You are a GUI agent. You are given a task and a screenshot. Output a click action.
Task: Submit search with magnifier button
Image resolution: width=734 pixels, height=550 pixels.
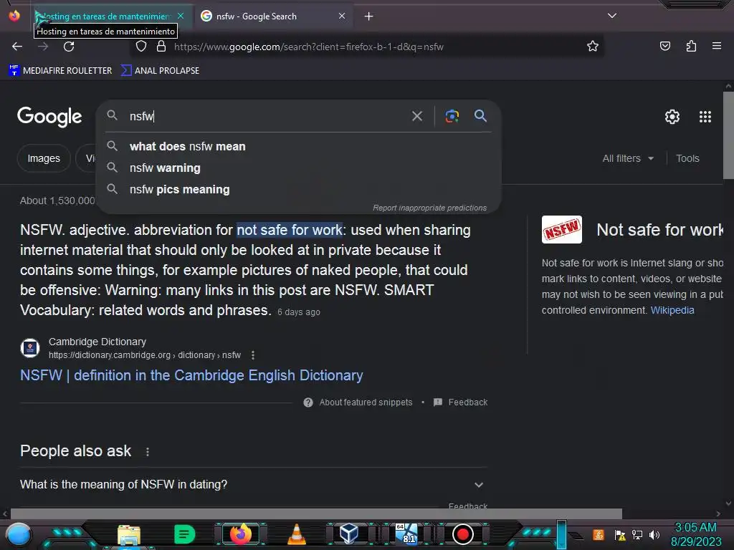(x=480, y=116)
